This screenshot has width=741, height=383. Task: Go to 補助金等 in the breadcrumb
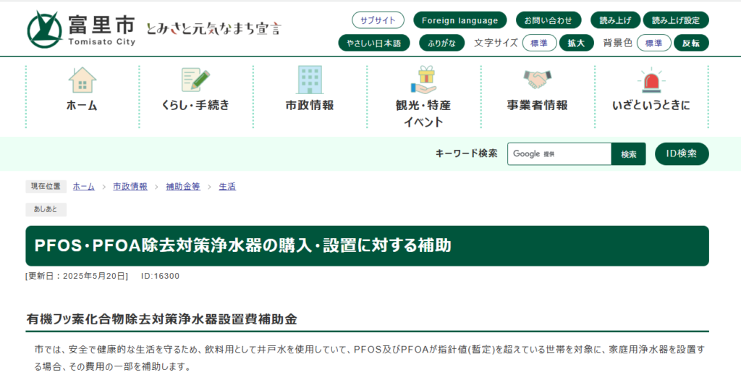point(183,187)
